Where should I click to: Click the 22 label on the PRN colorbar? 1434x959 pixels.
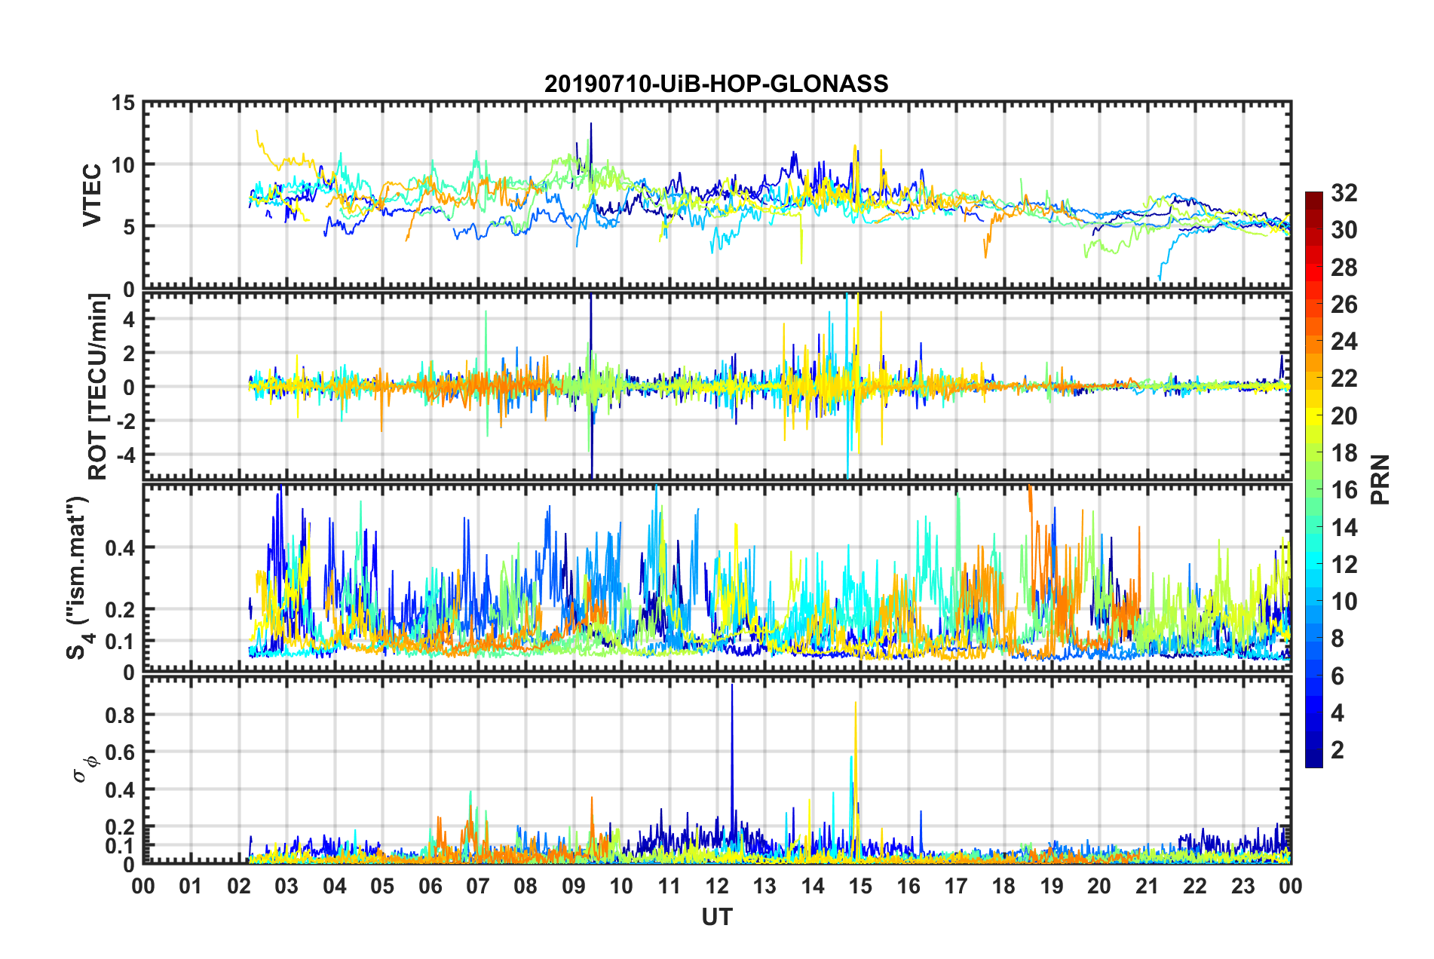[1344, 378]
